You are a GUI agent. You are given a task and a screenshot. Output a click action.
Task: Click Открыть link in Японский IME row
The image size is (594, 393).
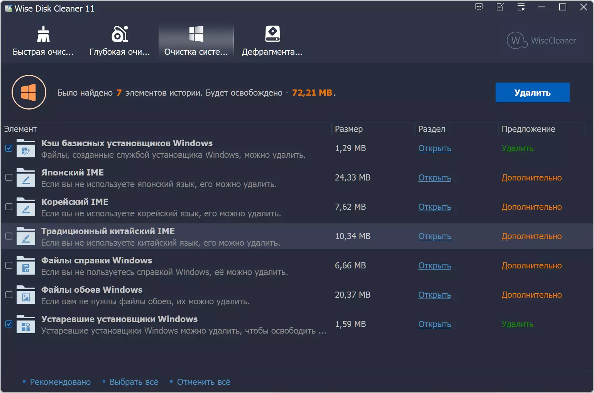point(435,178)
